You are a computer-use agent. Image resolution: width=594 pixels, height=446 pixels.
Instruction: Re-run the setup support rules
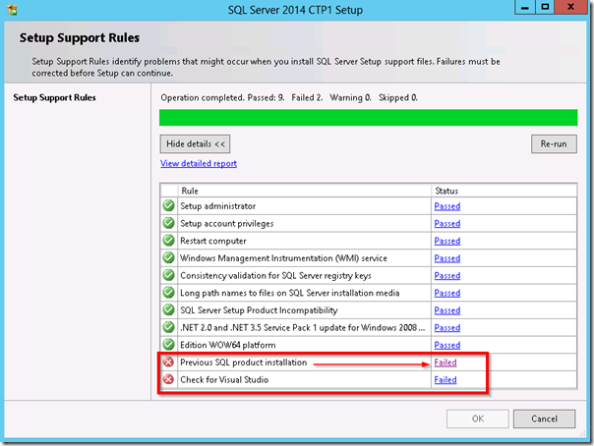tap(554, 144)
